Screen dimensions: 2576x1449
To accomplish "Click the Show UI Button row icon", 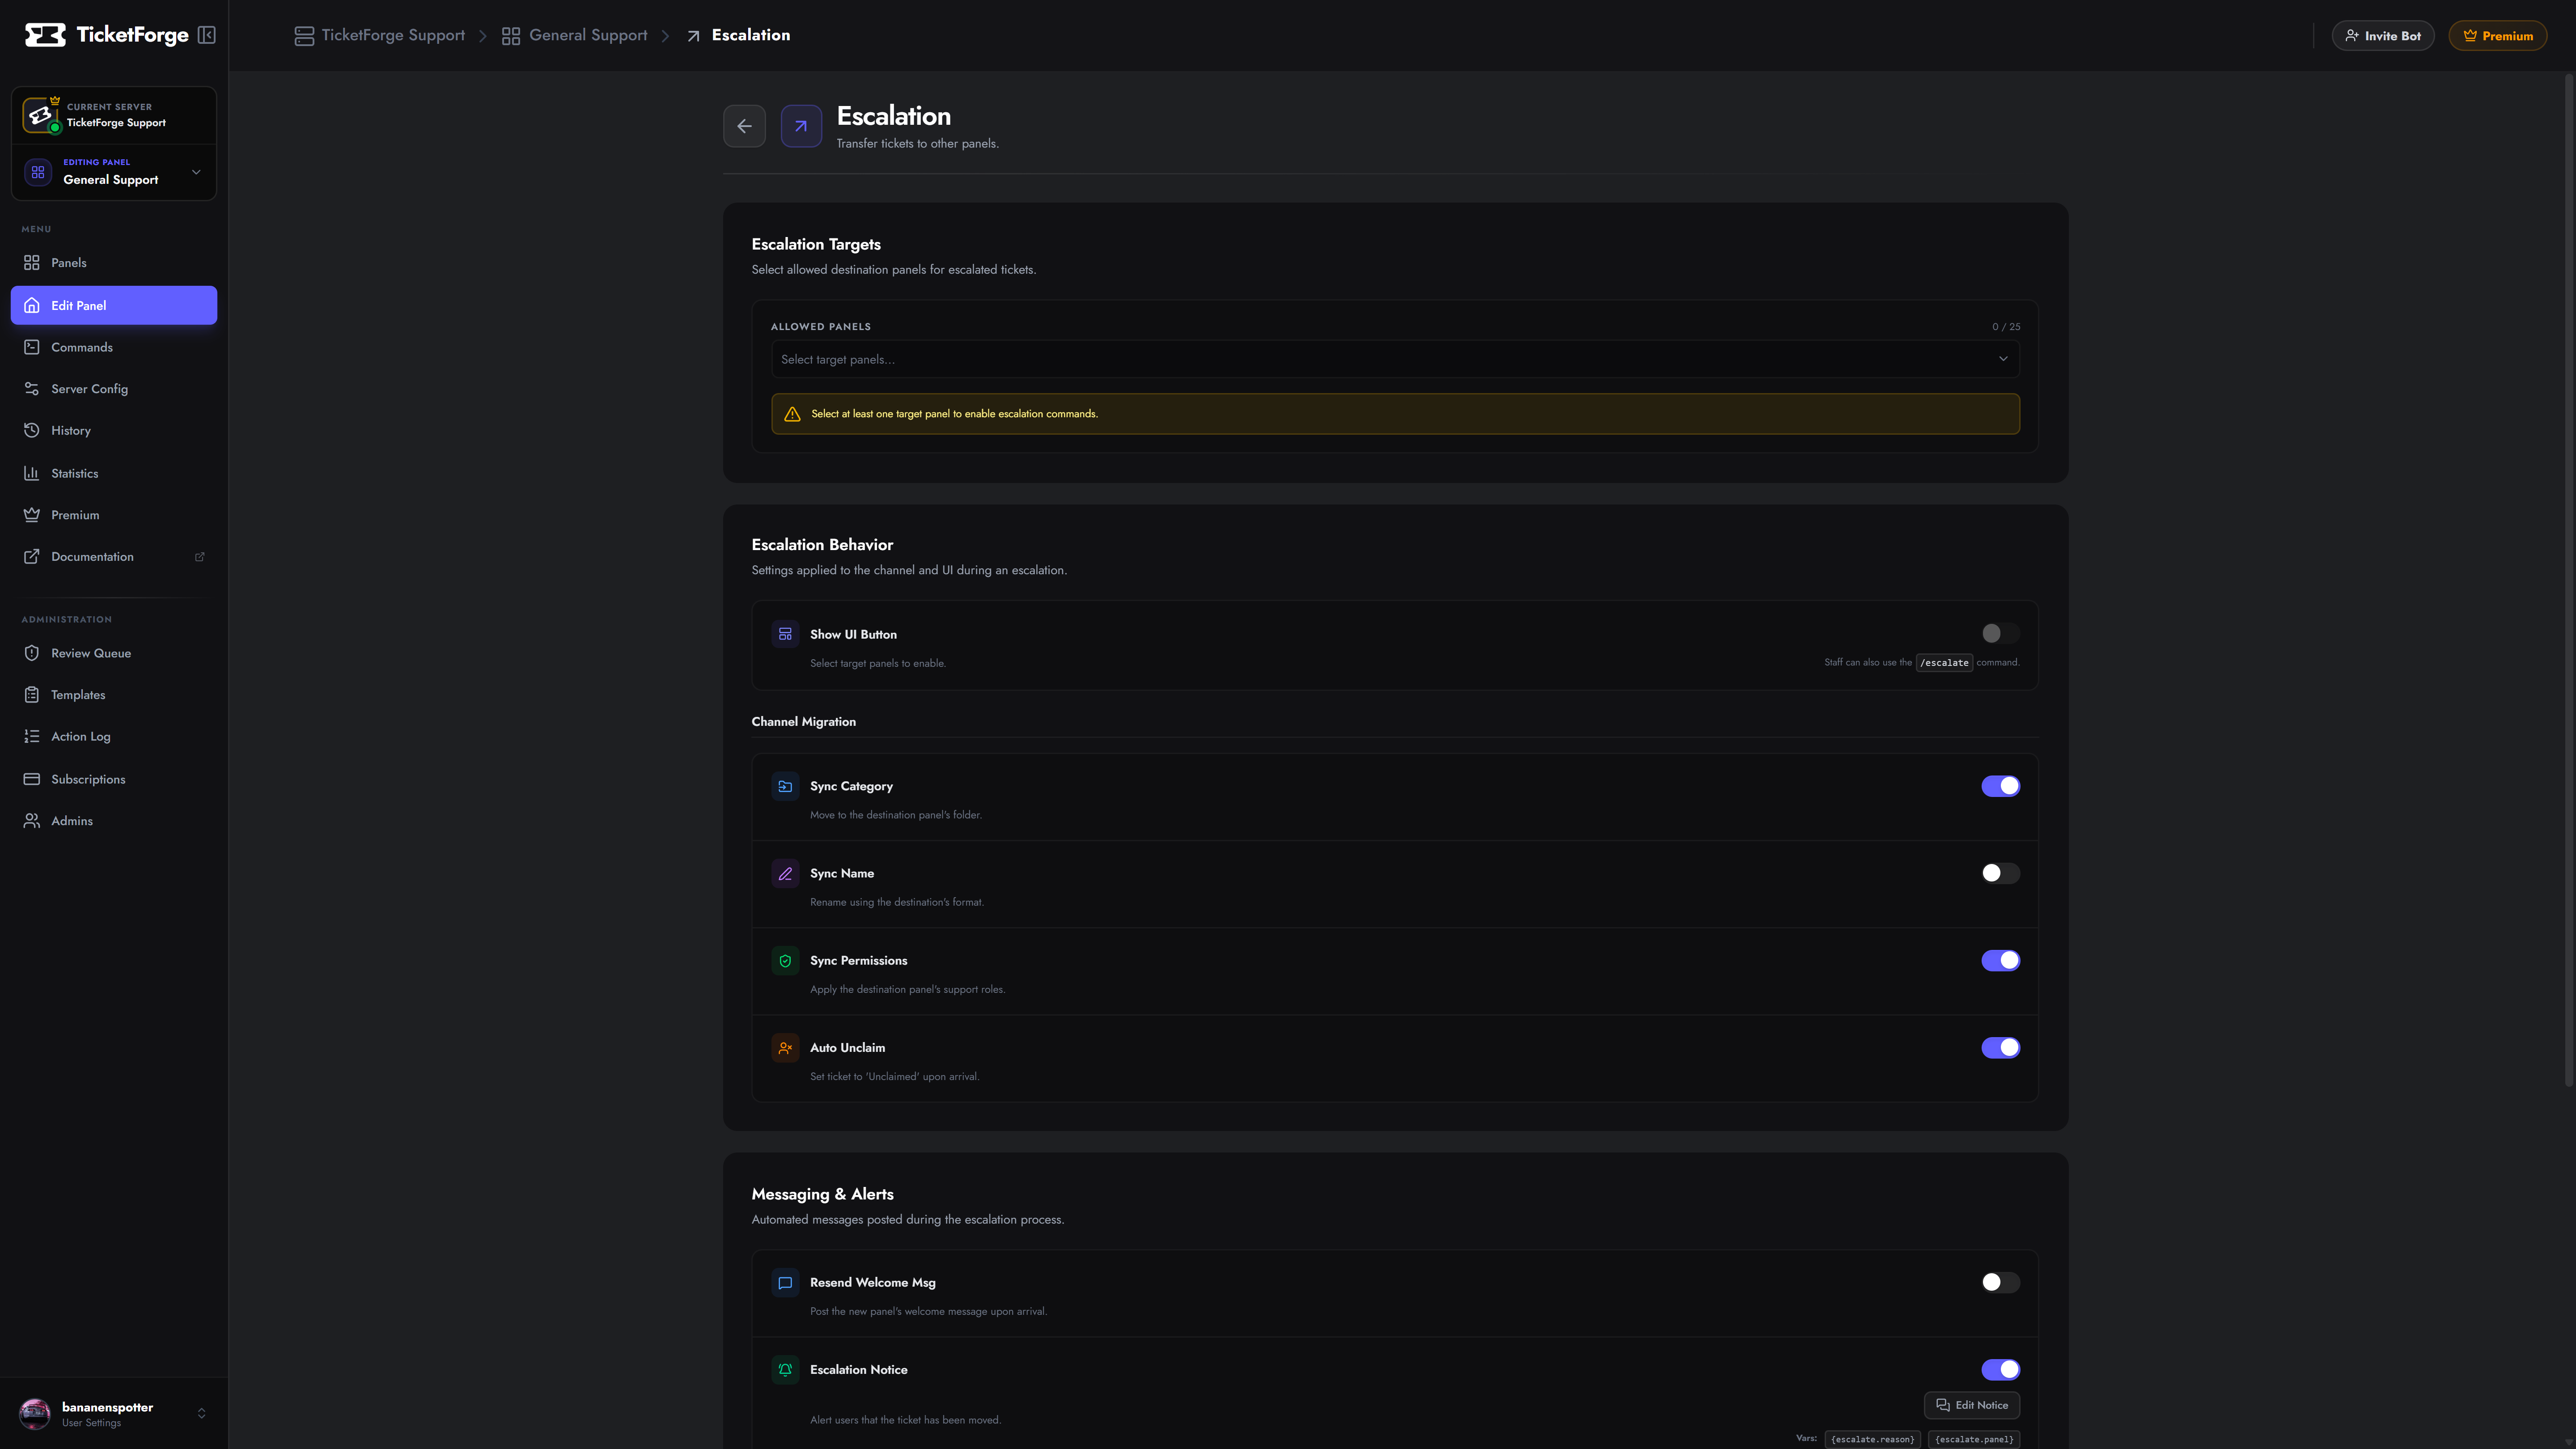I will click(785, 634).
